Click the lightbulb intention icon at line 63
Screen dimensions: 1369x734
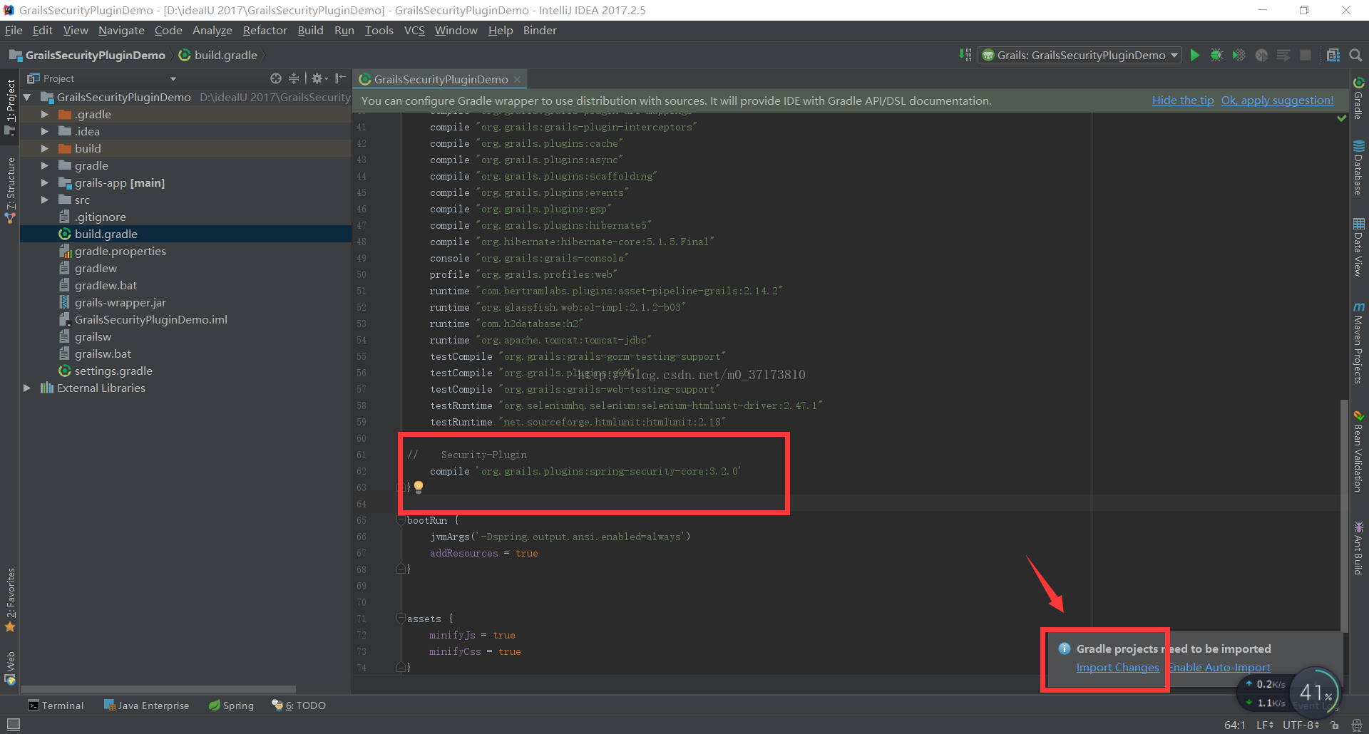click(x=419, y=487)
